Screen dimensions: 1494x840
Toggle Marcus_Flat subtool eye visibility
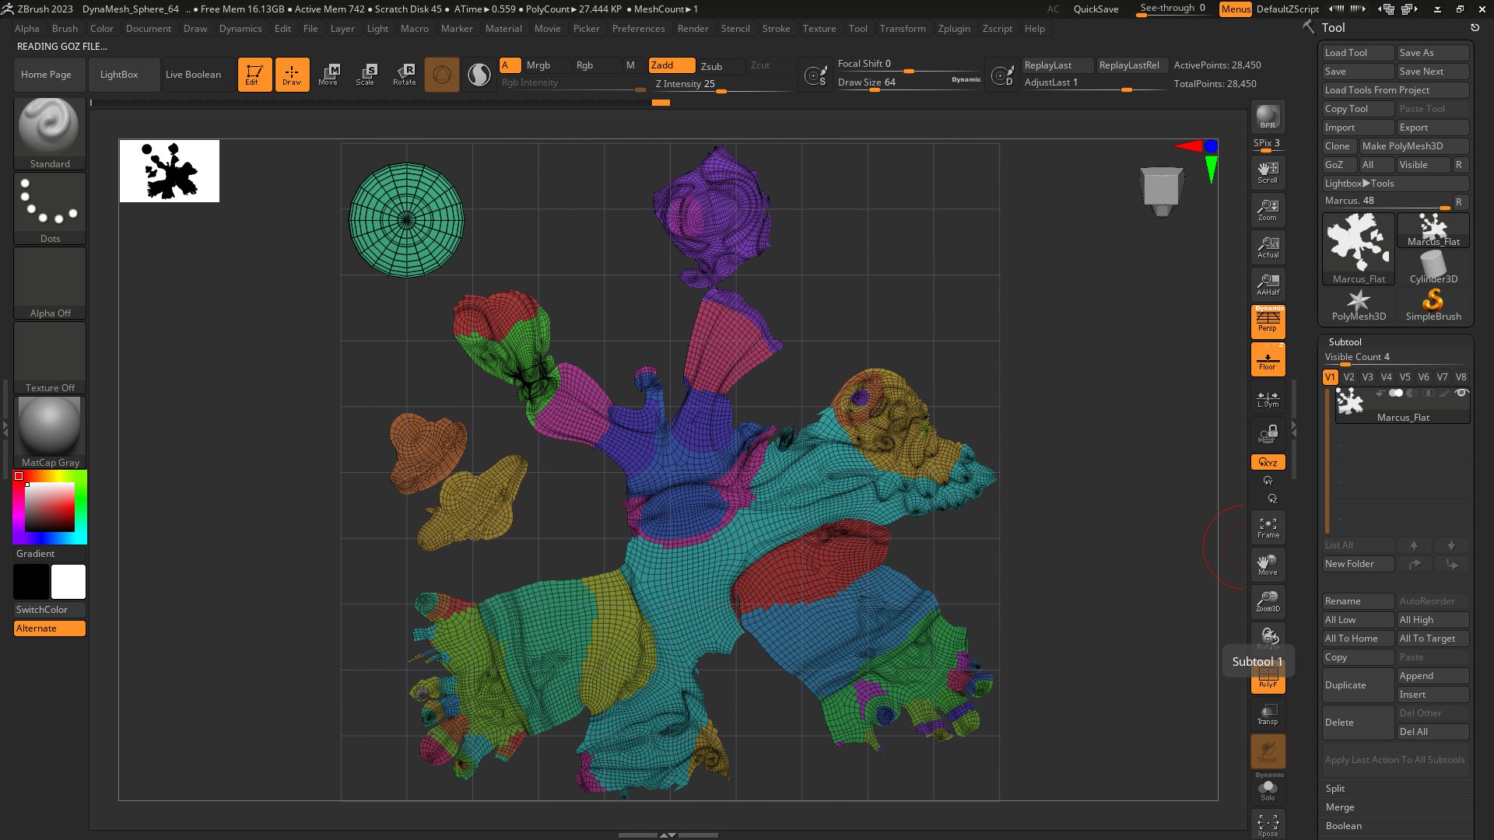[1461, 393]
